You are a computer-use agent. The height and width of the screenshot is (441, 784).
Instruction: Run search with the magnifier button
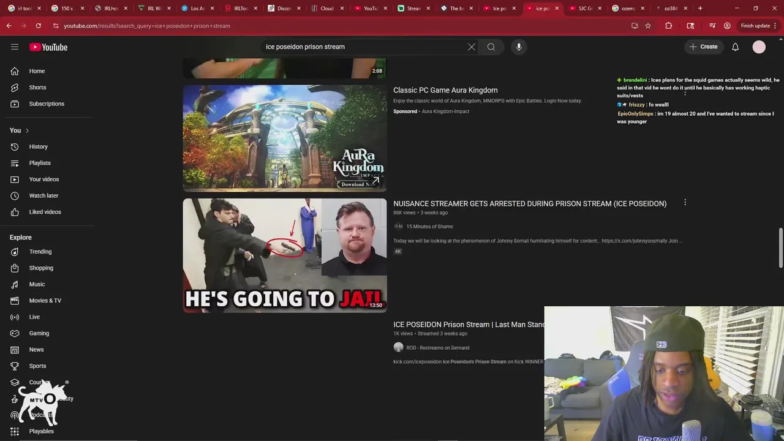[491, 47]
